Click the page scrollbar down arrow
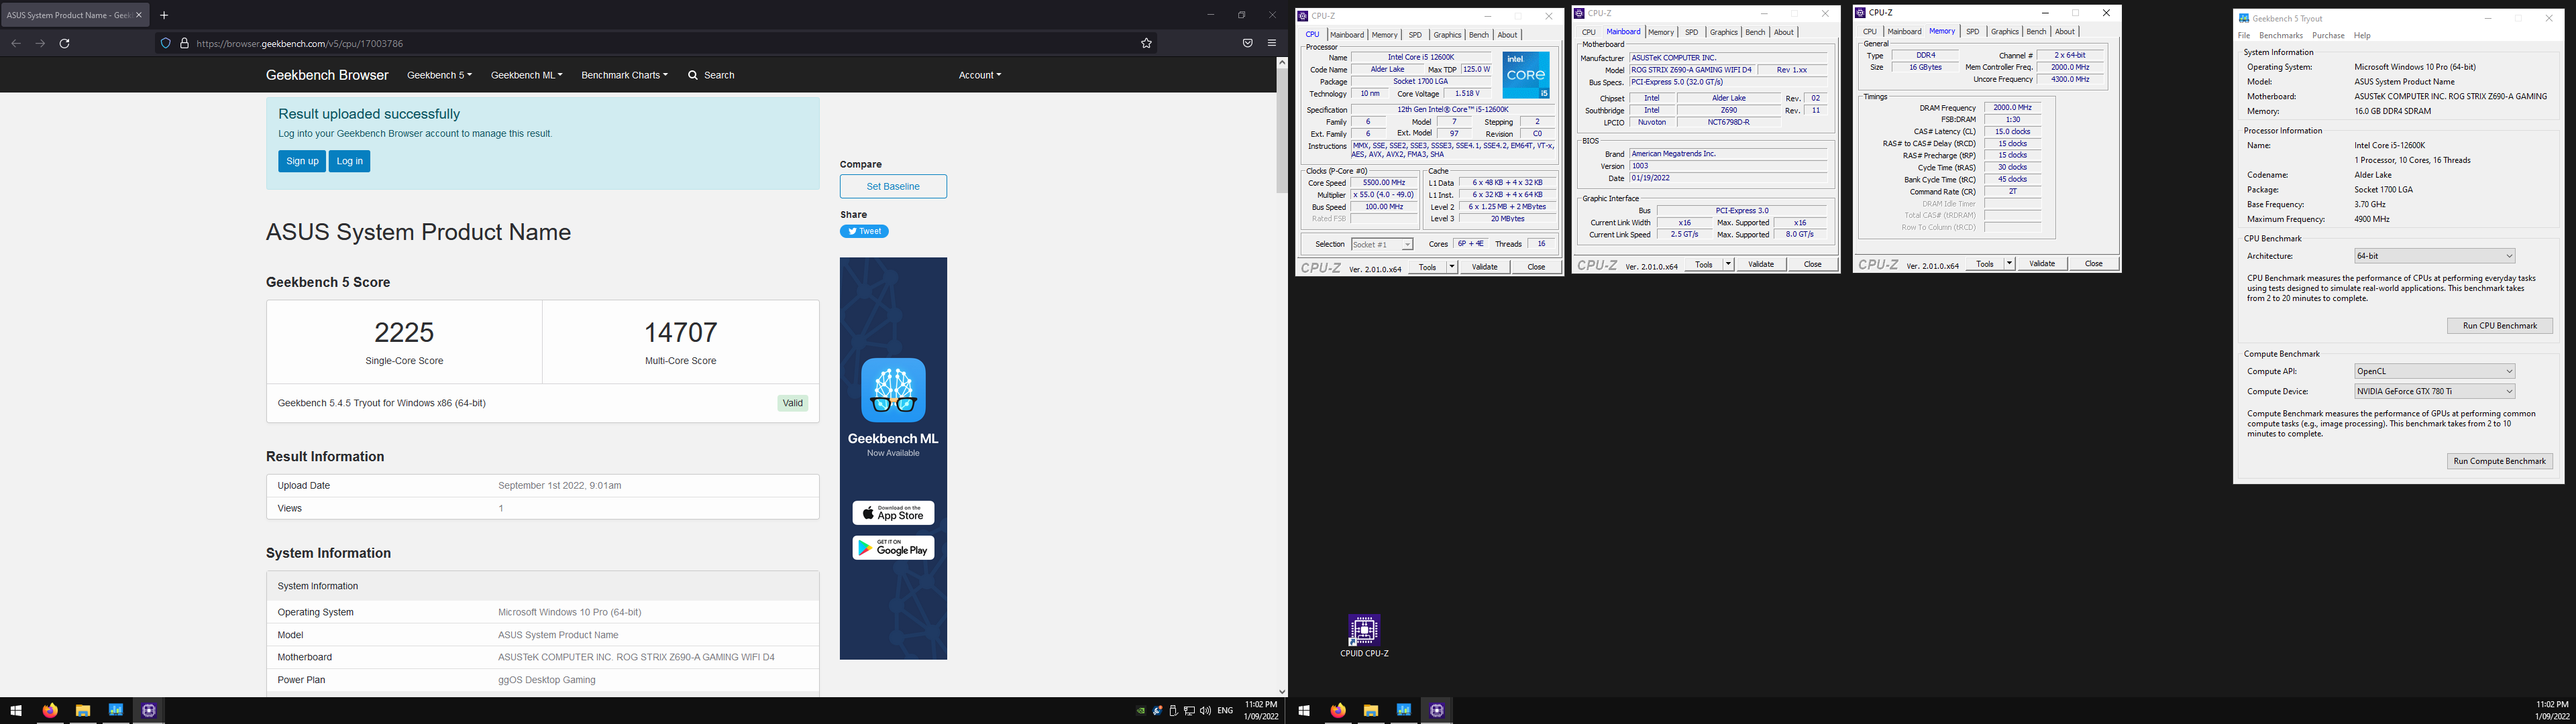The height and width of the screenshot is (724, 2576). pyautogui.click(x=1282, y=691)
